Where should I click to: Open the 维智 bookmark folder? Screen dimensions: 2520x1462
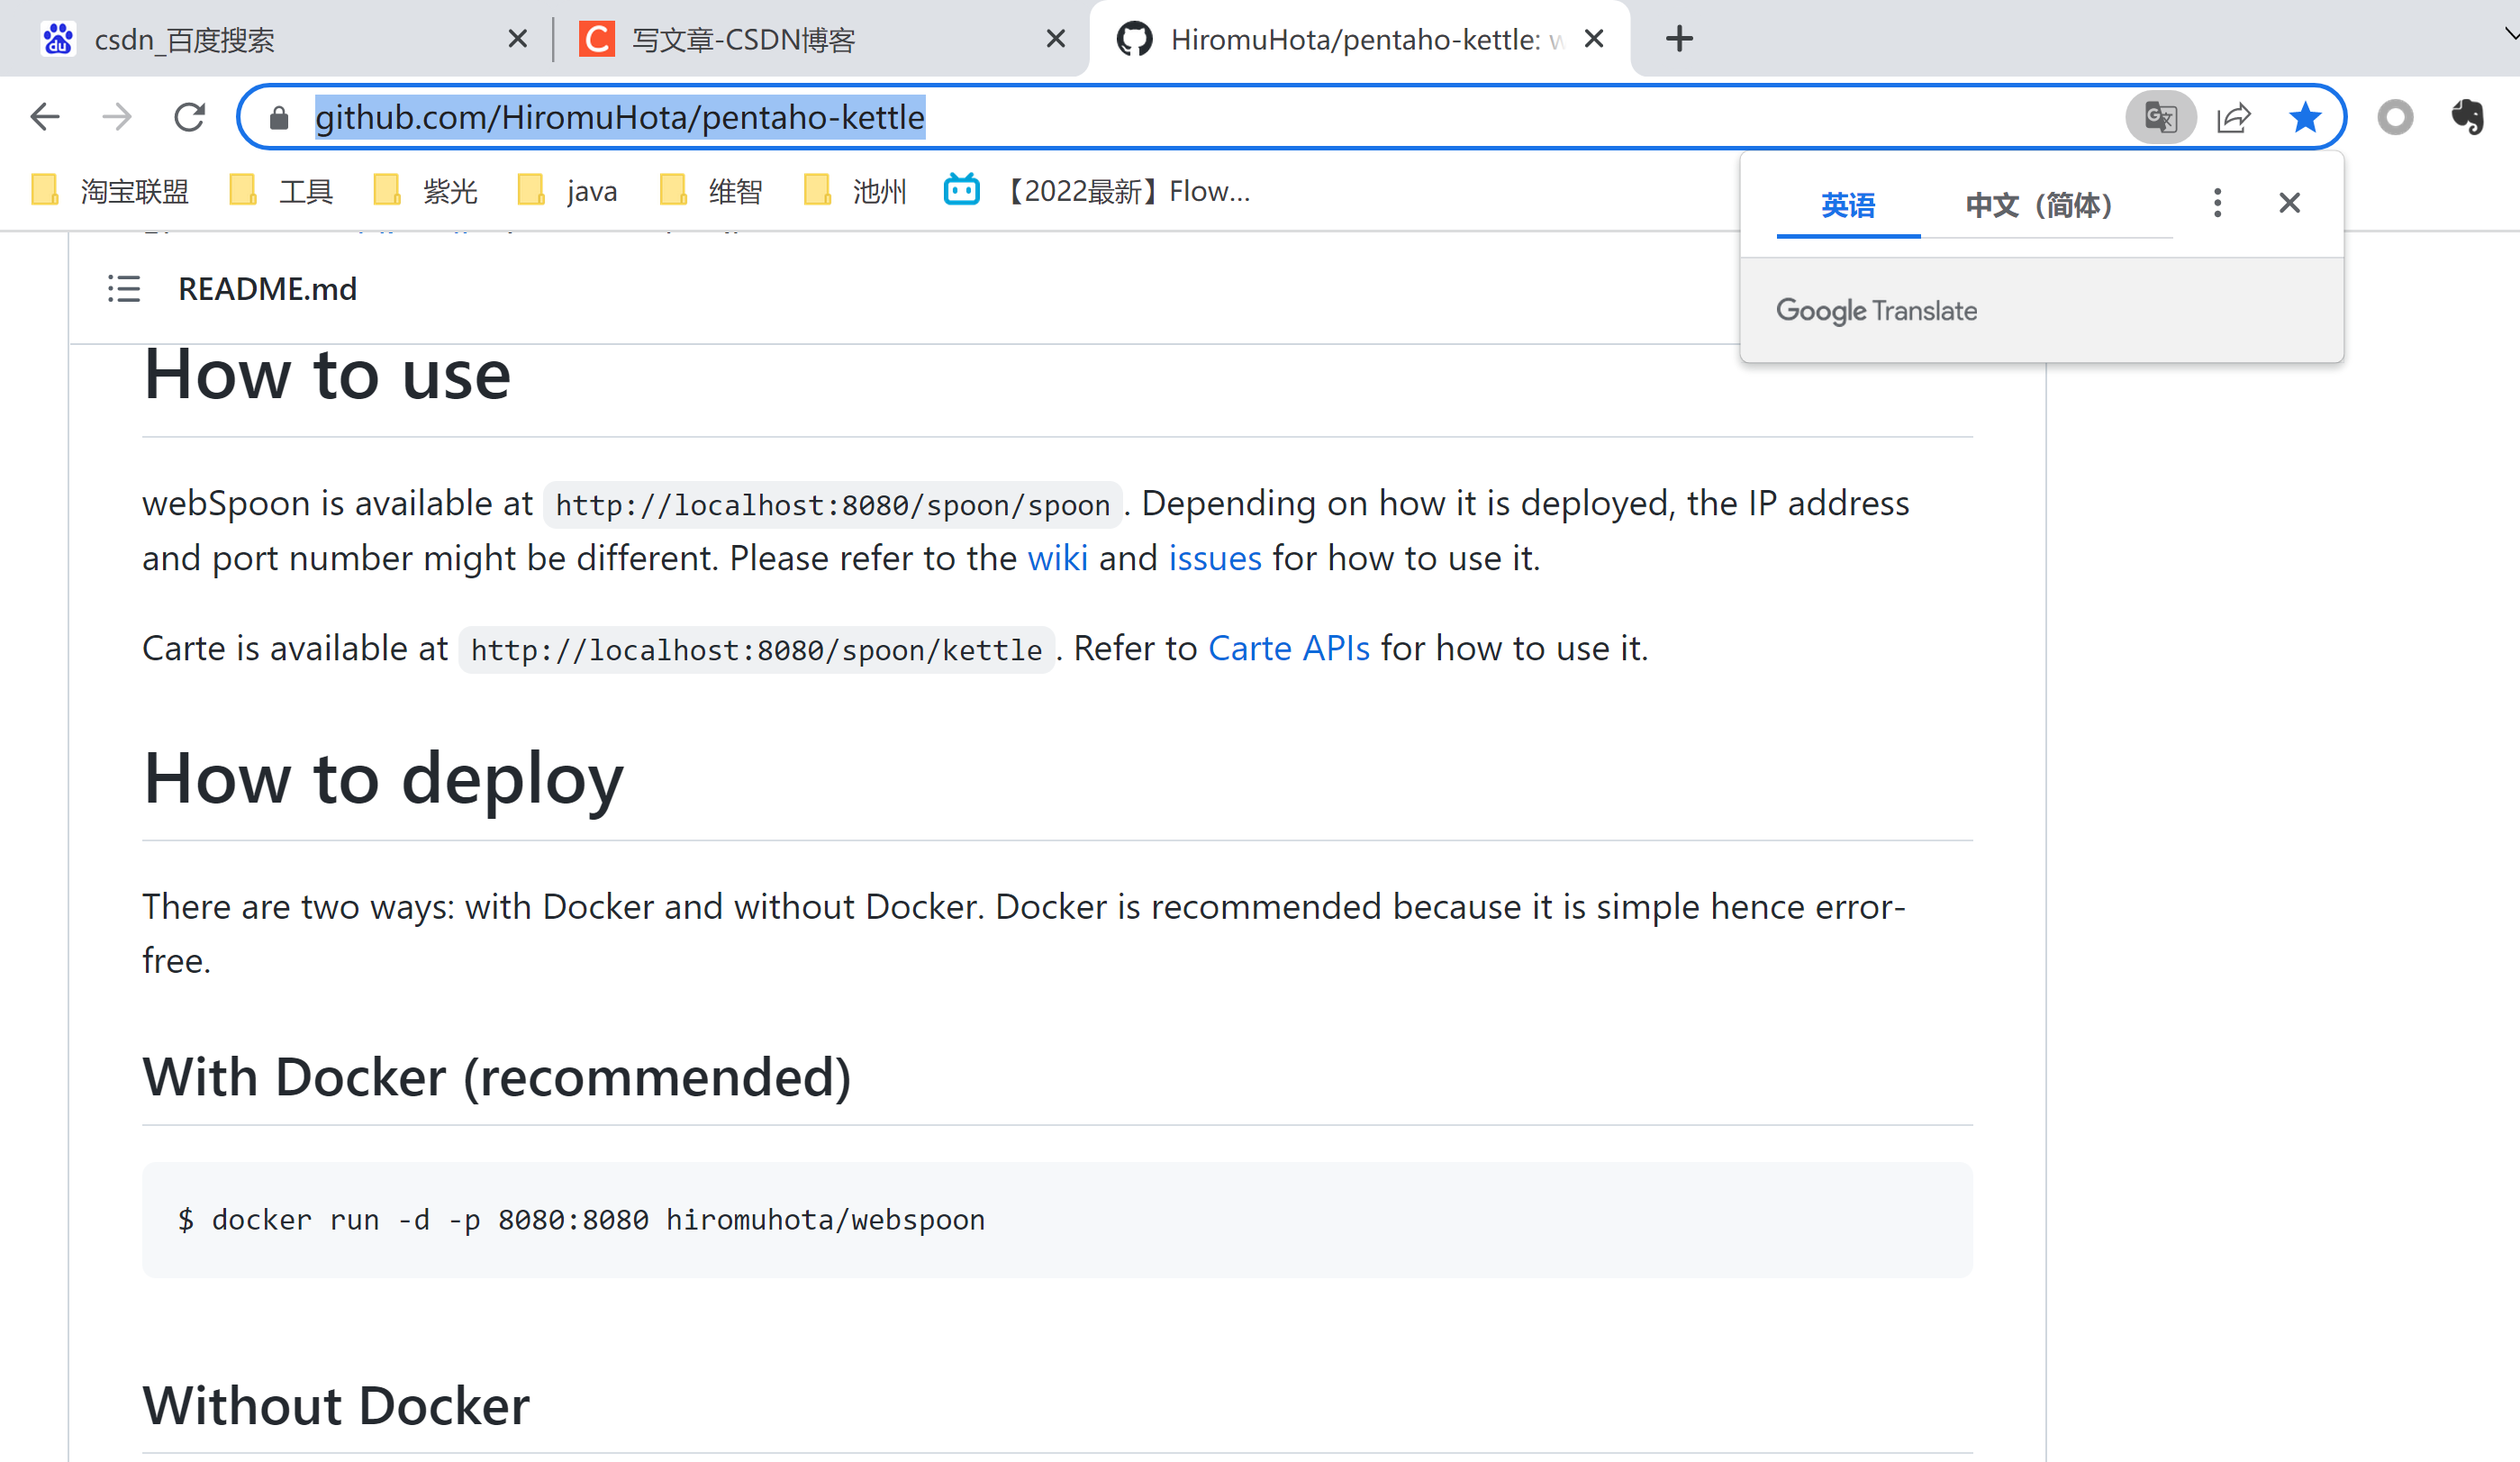coord(711,190)
